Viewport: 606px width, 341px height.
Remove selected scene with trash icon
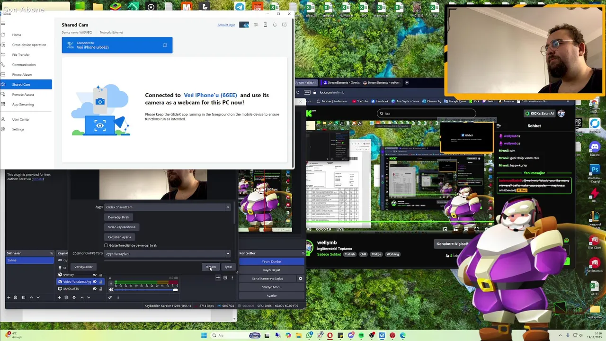click(15, 297)
